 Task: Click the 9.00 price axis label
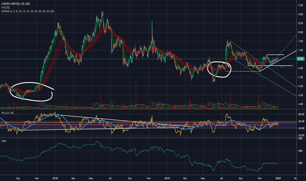click(x=300, y=14)
